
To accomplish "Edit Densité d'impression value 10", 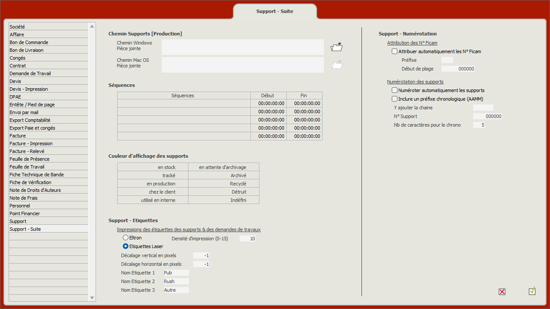I will coord(248,239).
